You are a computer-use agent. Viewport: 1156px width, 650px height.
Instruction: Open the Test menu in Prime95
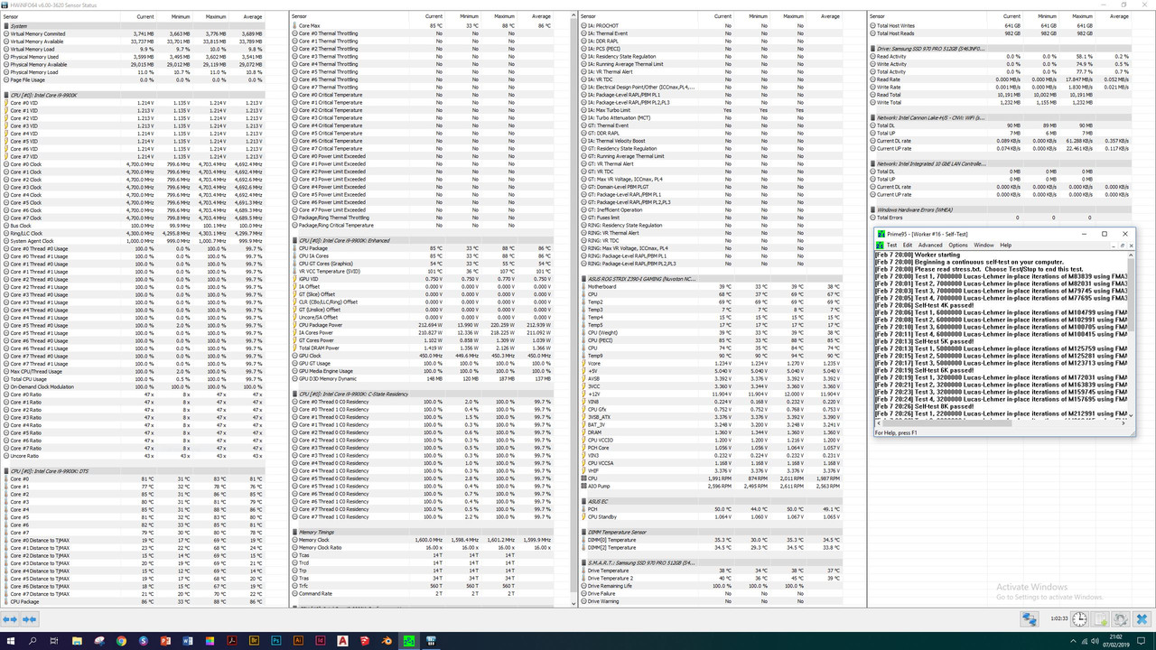tap(892, 245)
